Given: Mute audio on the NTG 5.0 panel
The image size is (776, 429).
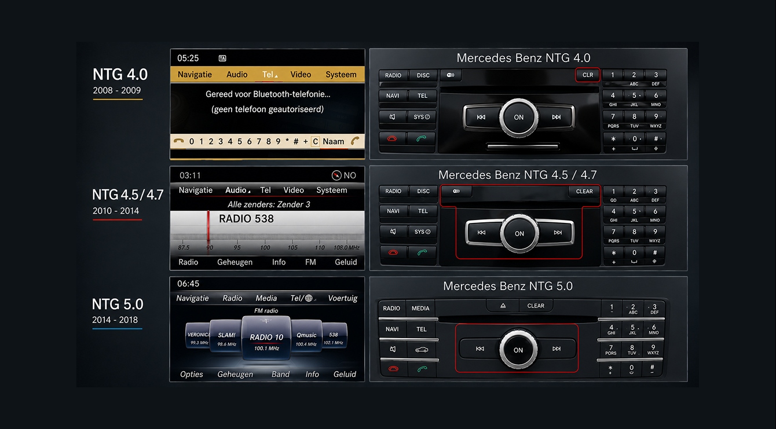Looking at the screenshot, I should pos(392,349).
